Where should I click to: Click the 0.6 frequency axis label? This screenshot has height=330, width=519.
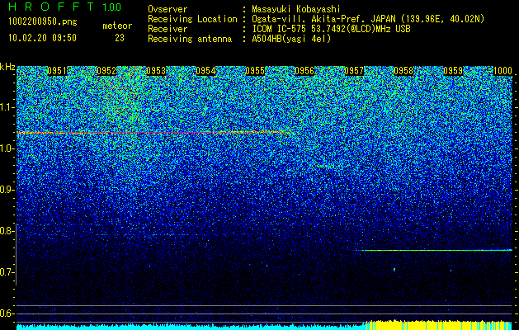coord(7,313)
